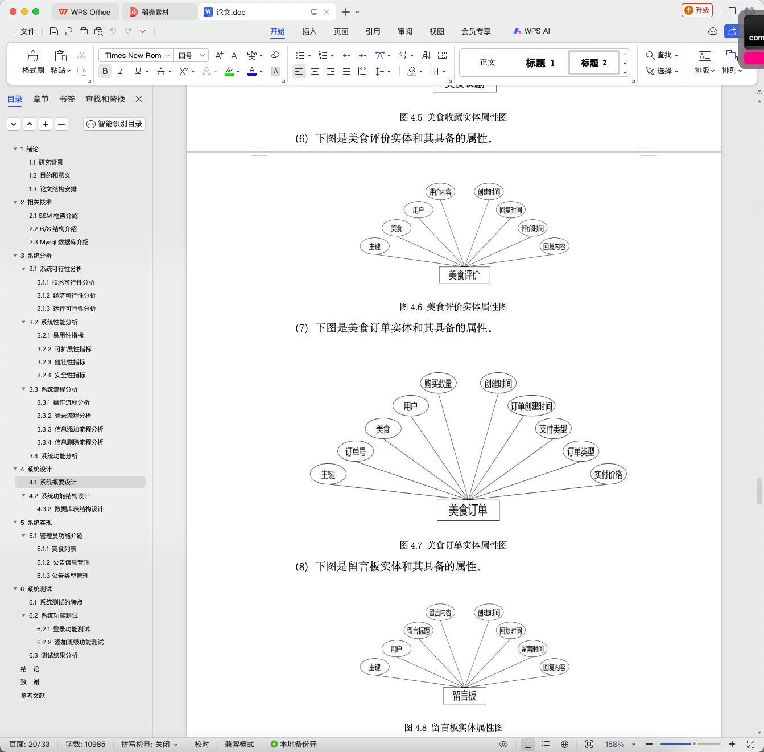Click the Layout (排版) icon
Viewport: 764px width, 752px height.
click(x=704, y=56)
